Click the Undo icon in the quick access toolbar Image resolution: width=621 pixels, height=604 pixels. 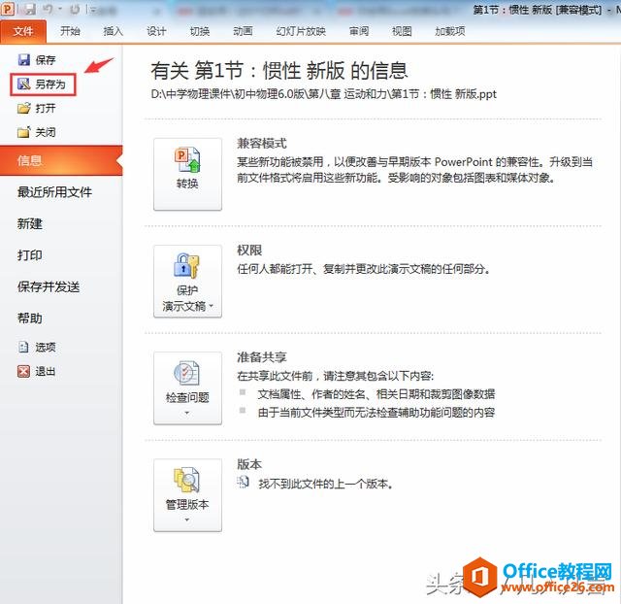click(x=48, y=9)
